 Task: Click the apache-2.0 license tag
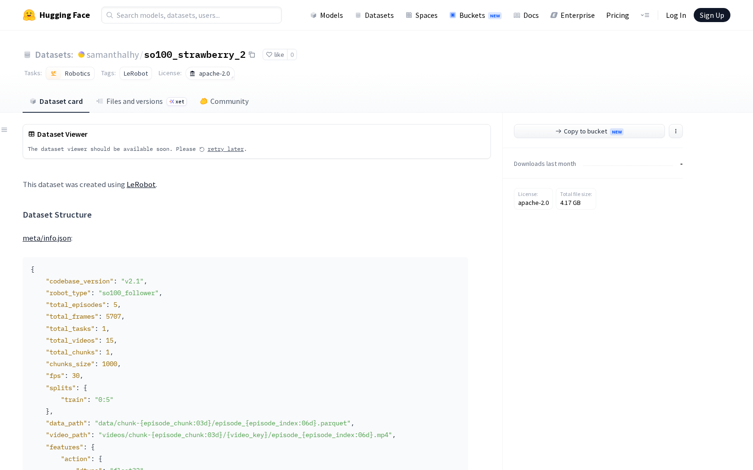pos(210,73)
